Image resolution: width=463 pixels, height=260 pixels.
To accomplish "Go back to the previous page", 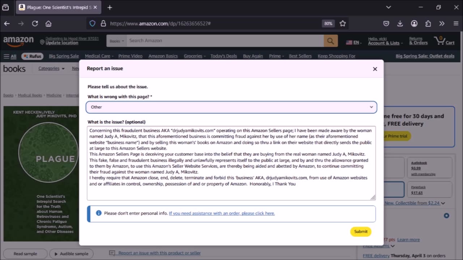I will coord(7,23).
